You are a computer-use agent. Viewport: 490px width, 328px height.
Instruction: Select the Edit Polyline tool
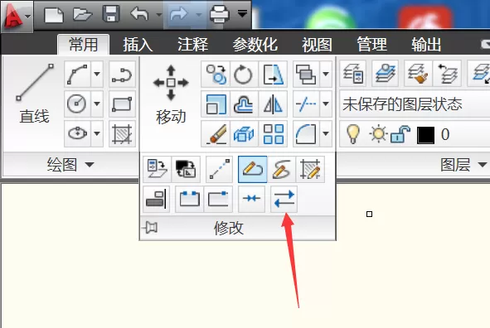pos(253,169)
